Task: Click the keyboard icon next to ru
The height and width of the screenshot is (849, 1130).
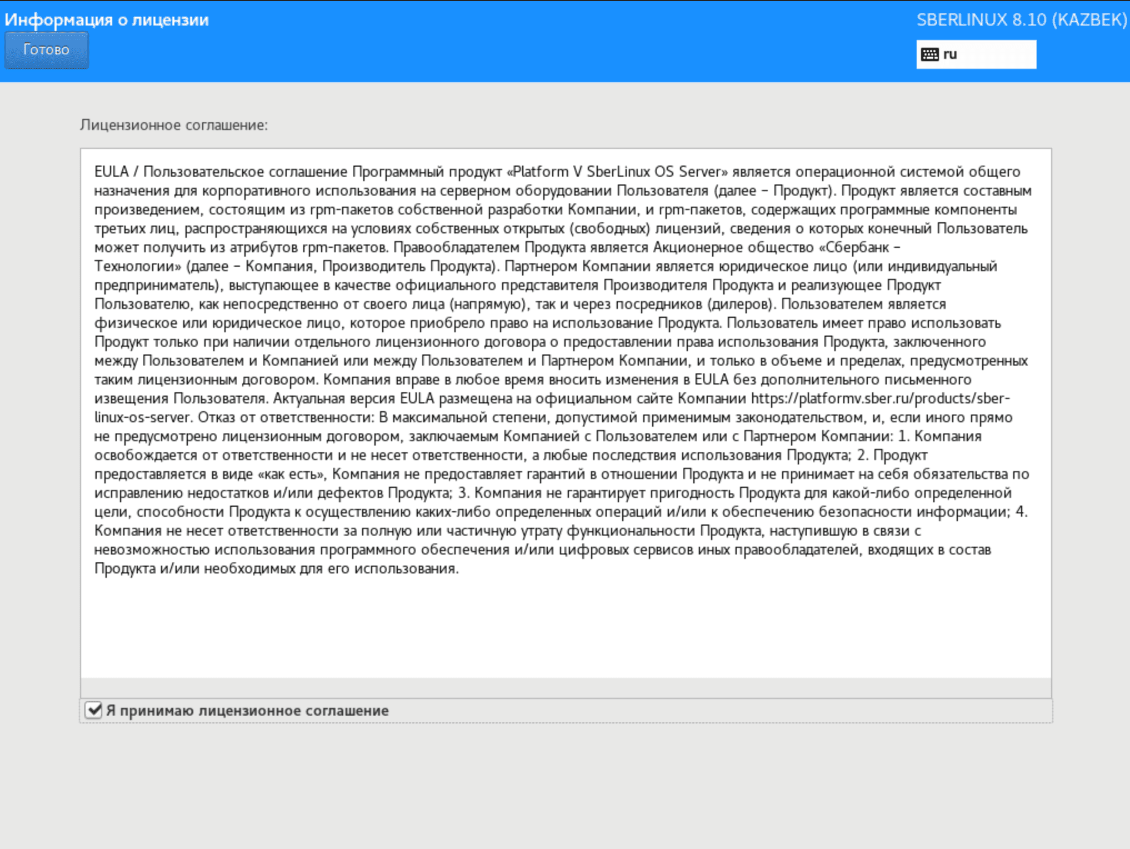Action: coord(930,54)
